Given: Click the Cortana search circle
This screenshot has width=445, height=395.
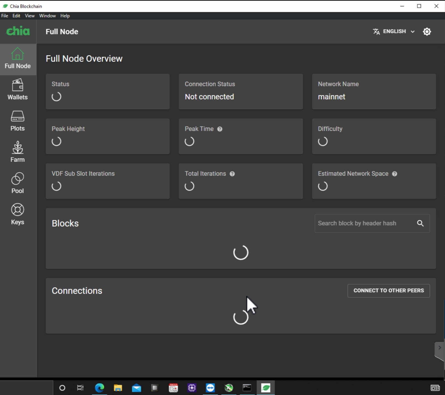Looking at the screenshot, I should pyautogui.click(x=62, y=388).
